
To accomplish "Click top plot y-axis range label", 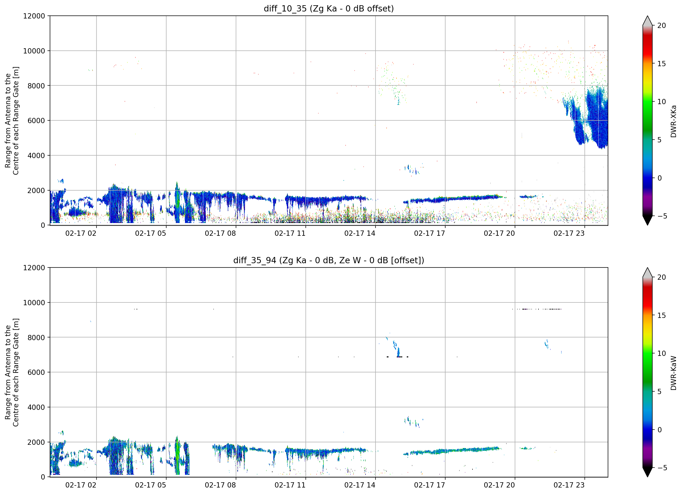I will pyautogui.click(x=12, y=120).
